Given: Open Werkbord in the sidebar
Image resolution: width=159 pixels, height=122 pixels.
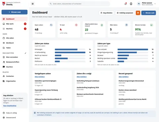Looking at the screenshot, I should tap(15, 43).
